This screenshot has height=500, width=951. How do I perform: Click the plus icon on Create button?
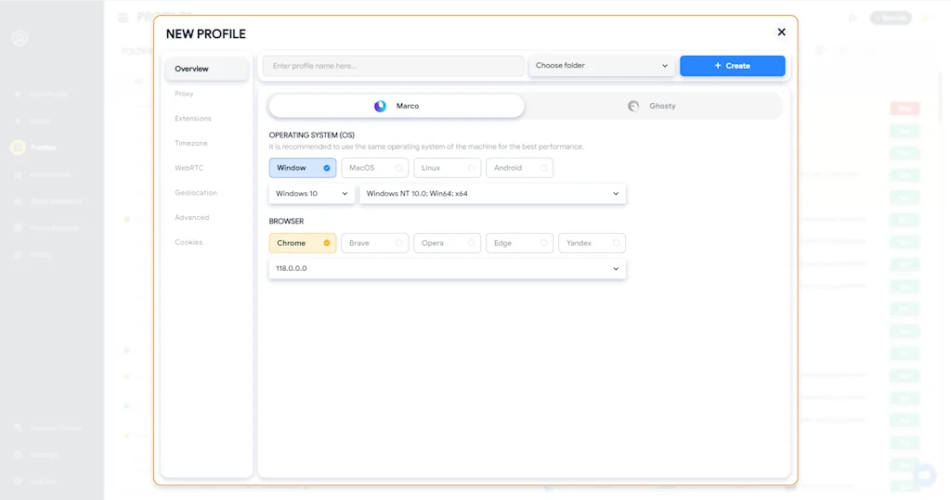[718, 66]
